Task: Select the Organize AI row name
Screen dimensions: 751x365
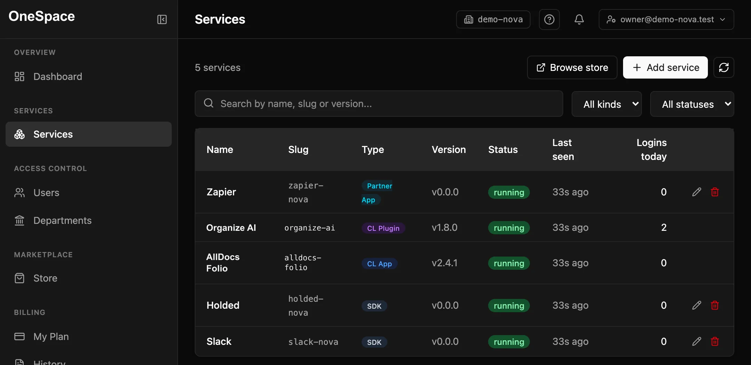Action: (231, 228)
